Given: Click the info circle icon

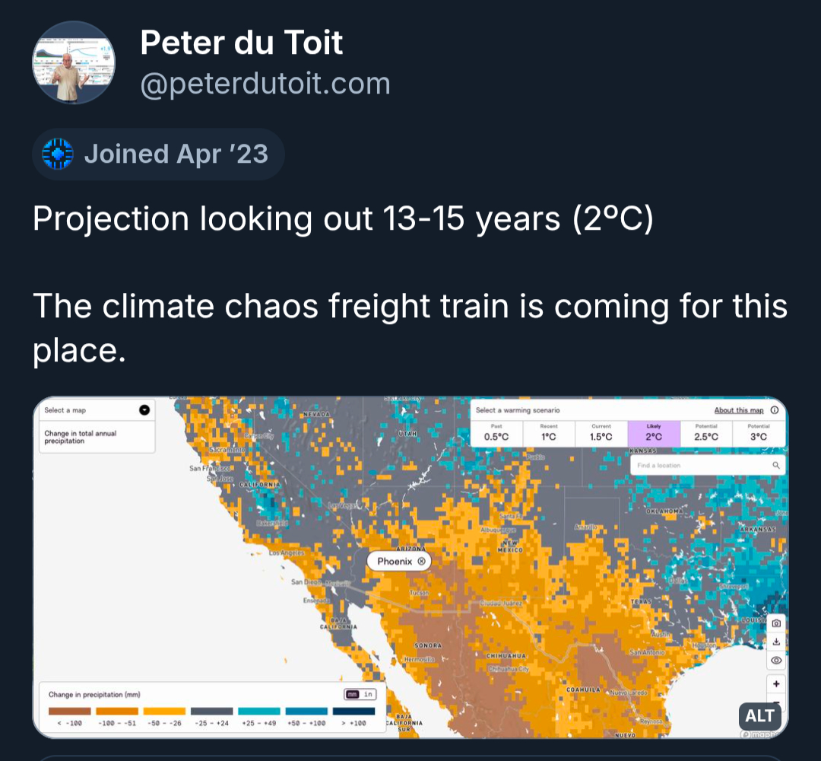Looking at the screenshot, I should tap(774, 410).
